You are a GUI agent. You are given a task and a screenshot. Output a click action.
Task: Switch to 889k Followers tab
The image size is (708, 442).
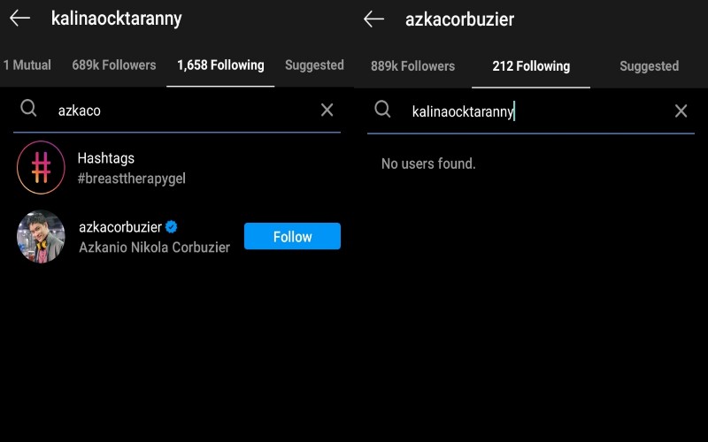click(x=412, y=66)
